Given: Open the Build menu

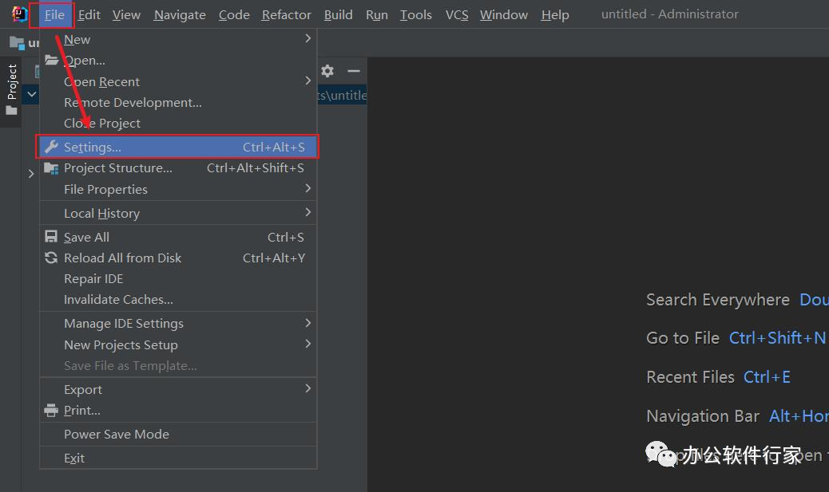Looking at the screenshot, I should (x=339, y=15).
